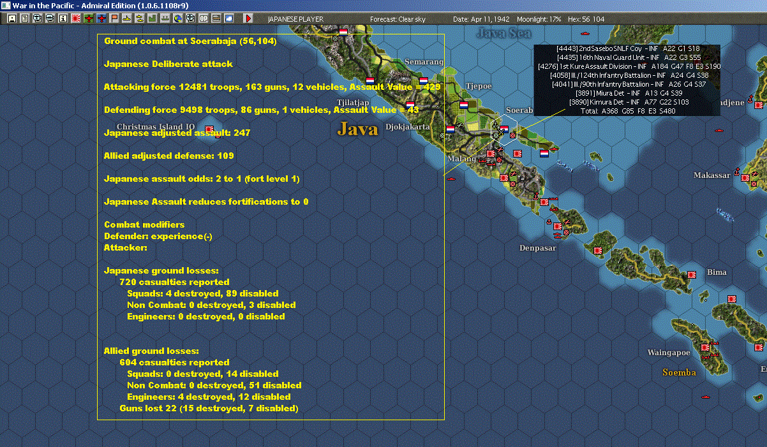
Task: Select the red plane on green icon
Action: [x=89, y=18]
